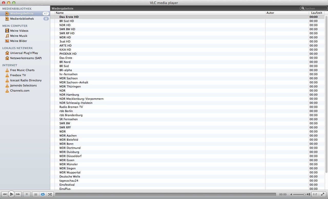Select NDR Schleswig-Holstein entry
The image size is (328, 199).
187,103
